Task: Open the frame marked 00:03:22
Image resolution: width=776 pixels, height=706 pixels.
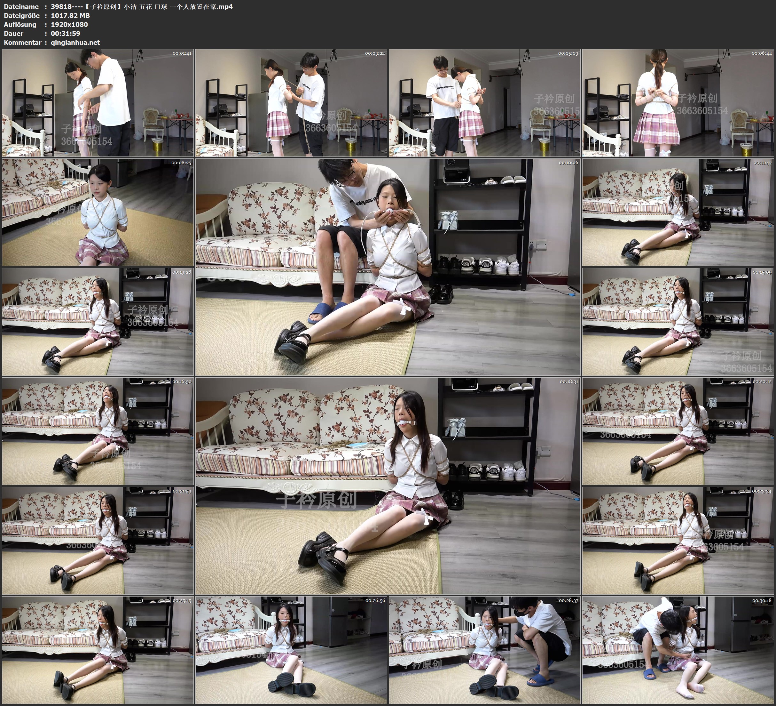Action: 291,102
